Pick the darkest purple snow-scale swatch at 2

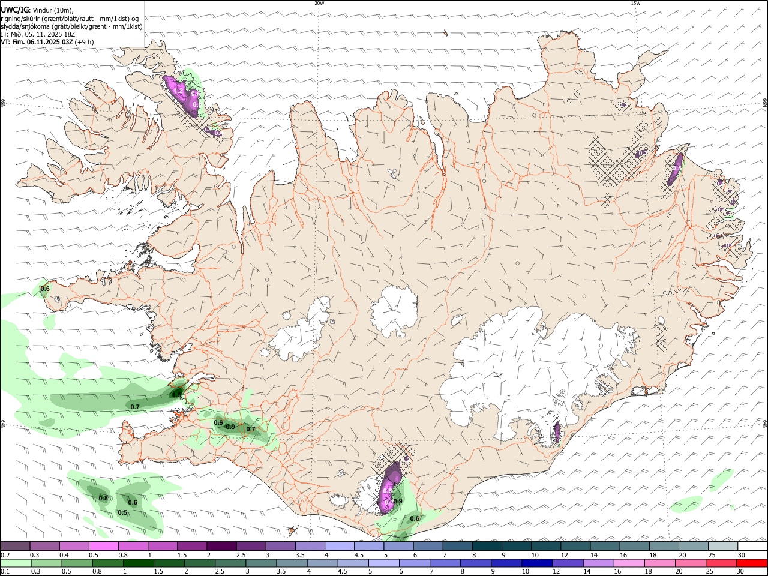tap(221, 546)
